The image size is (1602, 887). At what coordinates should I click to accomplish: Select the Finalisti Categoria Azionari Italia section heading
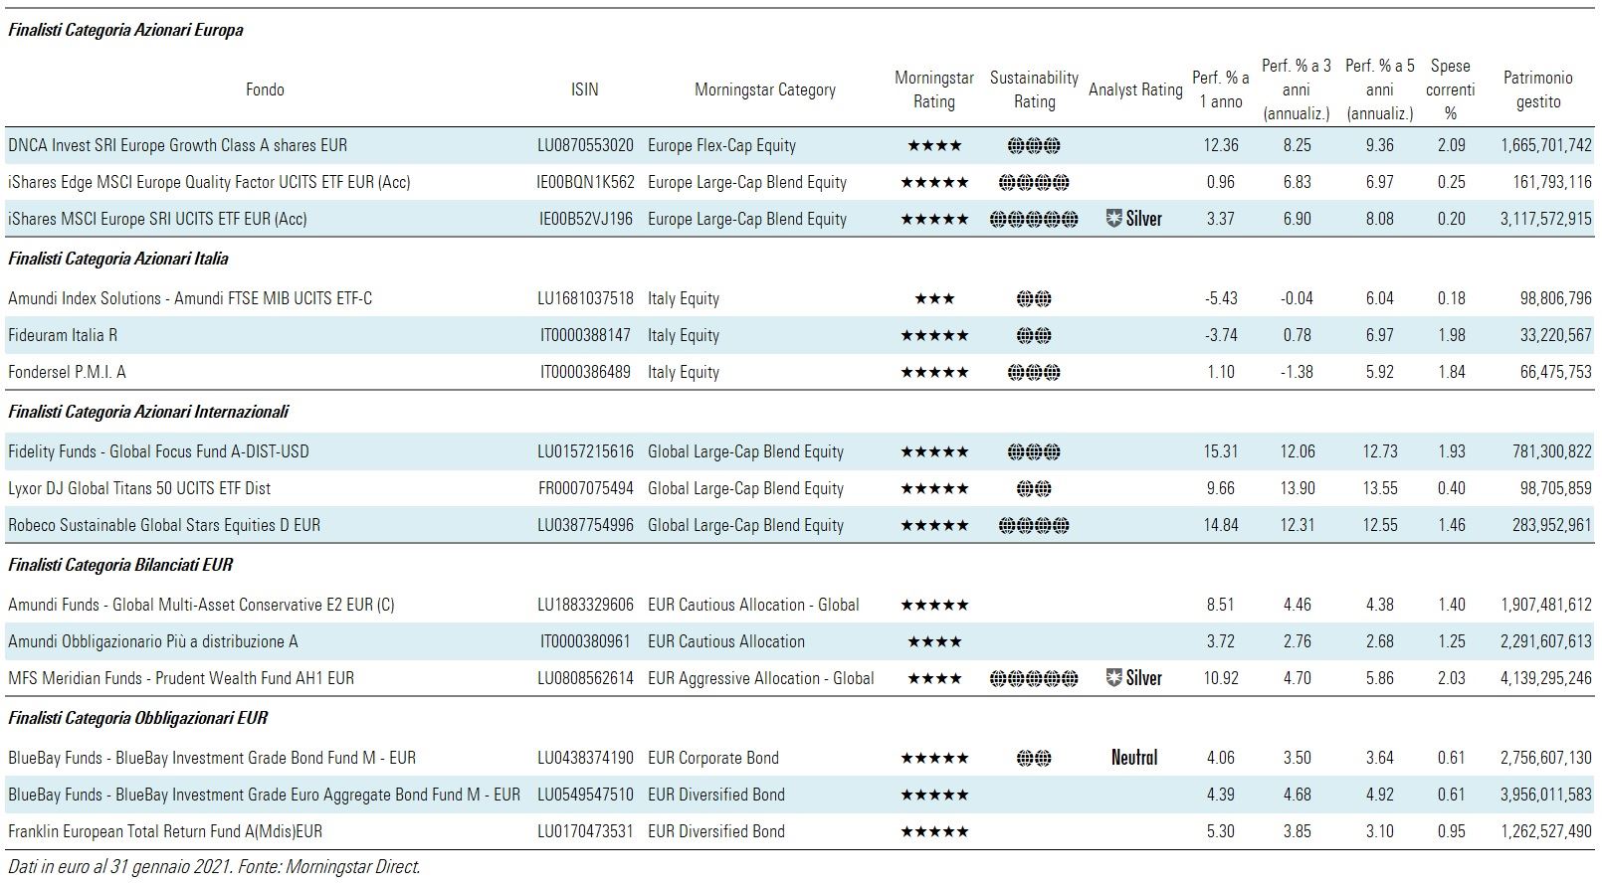coord(118,259)
